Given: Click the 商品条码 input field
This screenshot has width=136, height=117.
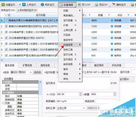Looking at the screenshot, I should 106,101.
